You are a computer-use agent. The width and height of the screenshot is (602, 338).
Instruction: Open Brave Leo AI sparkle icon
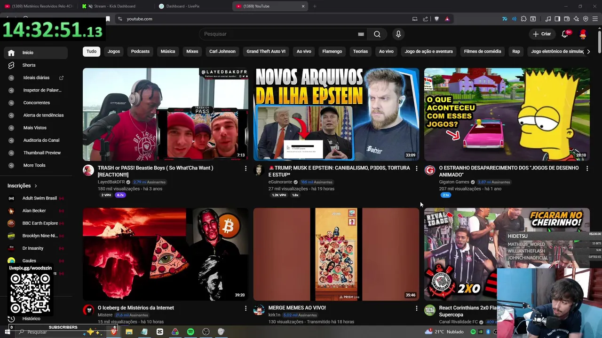pos(576,19)
